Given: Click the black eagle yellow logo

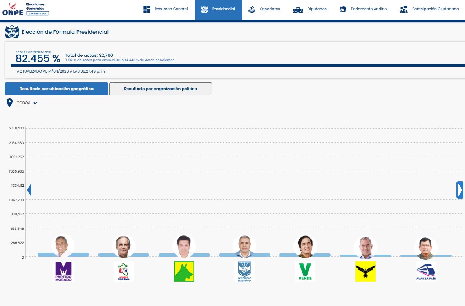Looking at the screenshot, I should (x=365, y=271).
